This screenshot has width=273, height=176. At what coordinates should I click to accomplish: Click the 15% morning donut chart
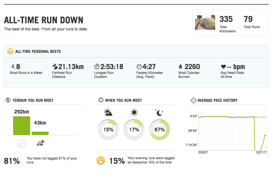coord(108,130)
